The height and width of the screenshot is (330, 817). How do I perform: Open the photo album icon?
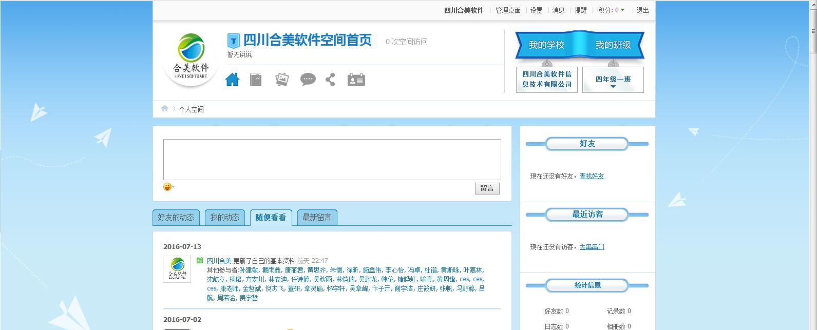(x=282, y=80)
